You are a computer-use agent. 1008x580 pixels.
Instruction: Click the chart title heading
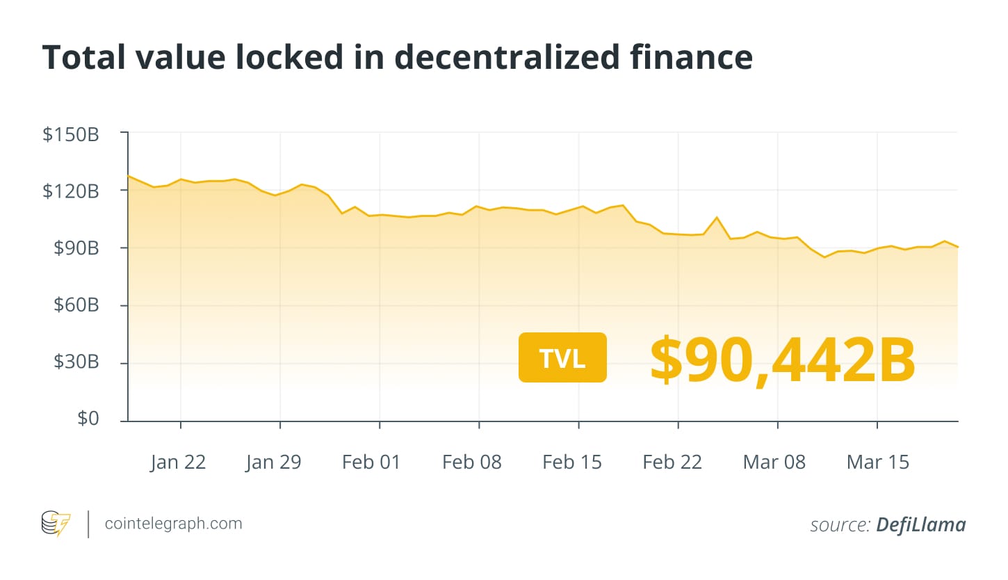click(x=397, y=58)
